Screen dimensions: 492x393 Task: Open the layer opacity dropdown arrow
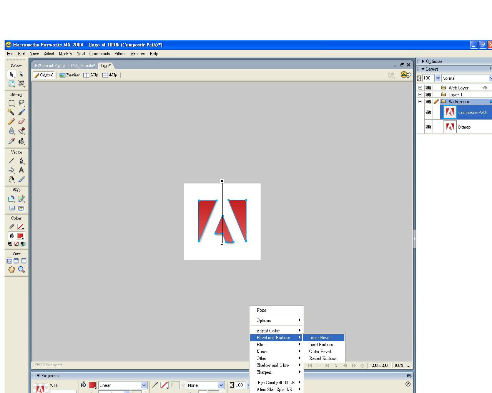(x=438, y=78)
